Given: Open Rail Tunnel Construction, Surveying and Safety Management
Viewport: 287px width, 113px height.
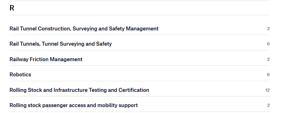Looking at the screenshot, I should 84,29.
